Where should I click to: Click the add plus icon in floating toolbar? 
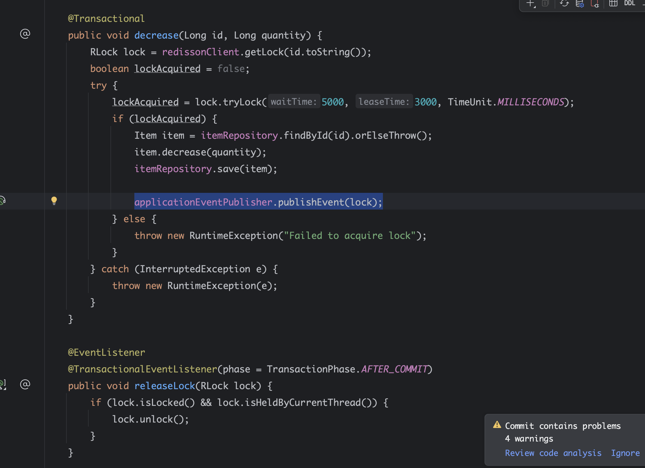pos(530,3)
